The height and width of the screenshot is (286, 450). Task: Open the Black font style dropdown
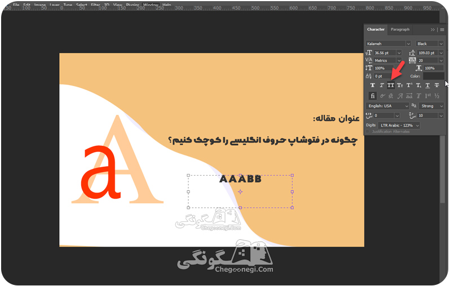pyautogui.click(x=430, y=43)
